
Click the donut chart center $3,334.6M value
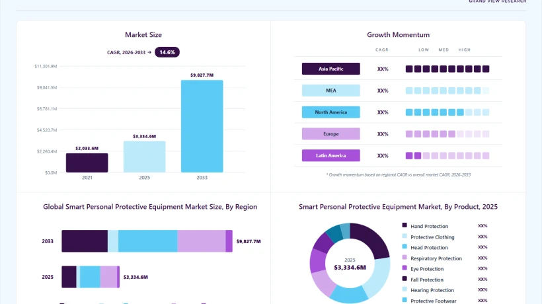350,268
